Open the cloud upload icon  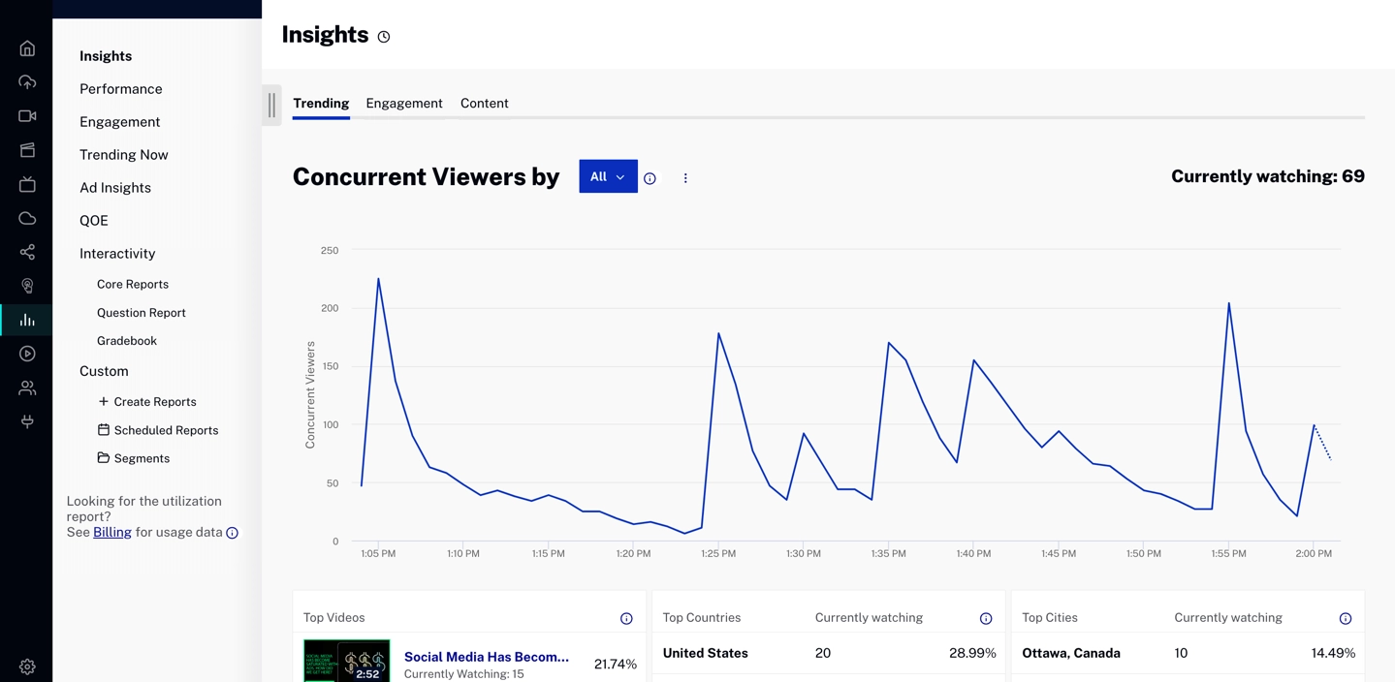[x=27, y=81]
